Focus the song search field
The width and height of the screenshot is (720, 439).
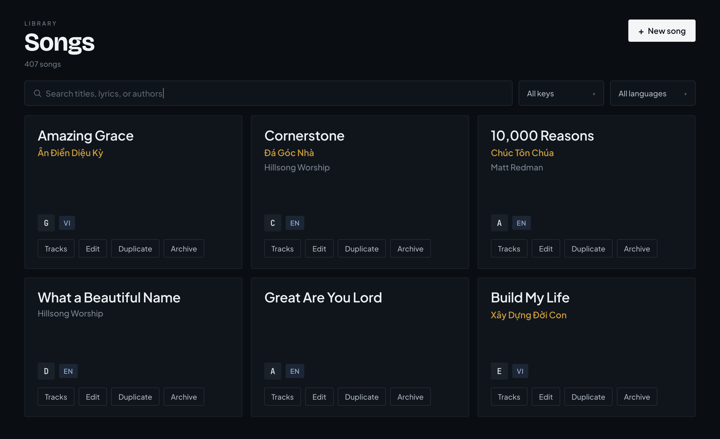tap(268, 93)
